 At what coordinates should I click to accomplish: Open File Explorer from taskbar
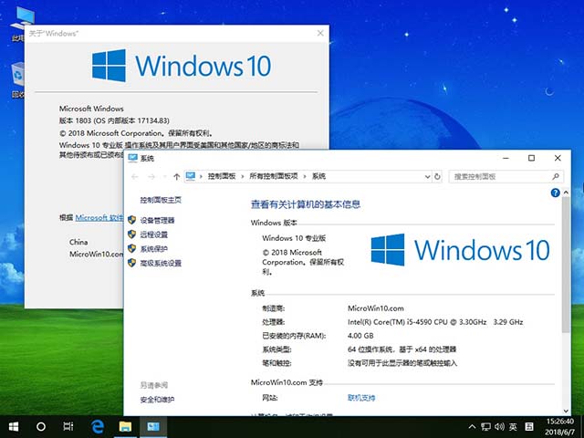click(125, 426)
